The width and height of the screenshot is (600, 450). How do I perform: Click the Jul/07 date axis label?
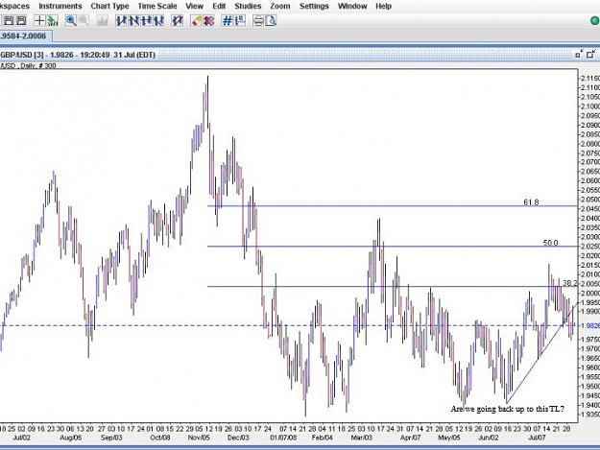click(537, 438)
